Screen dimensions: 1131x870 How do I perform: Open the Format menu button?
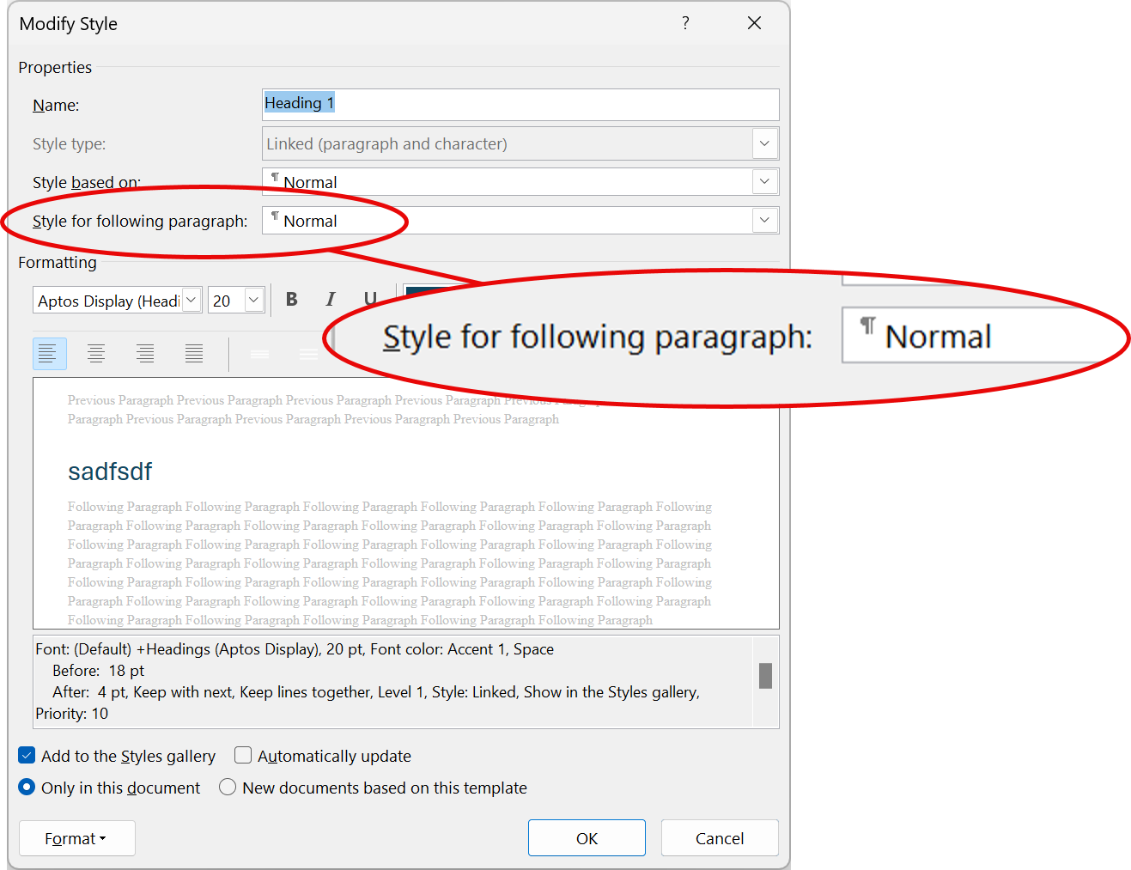pyautogui.click(x=76, y=838)
